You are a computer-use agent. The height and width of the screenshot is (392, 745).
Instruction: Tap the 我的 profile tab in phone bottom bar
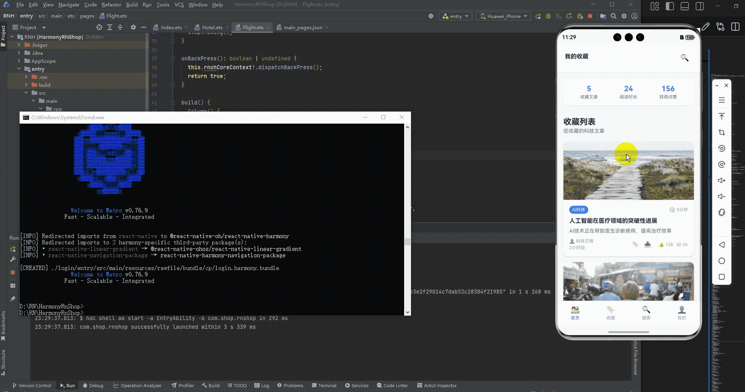(x=682, y=313)
